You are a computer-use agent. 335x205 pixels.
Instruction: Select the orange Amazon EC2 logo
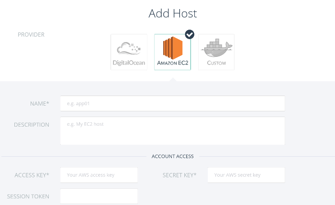173,48
